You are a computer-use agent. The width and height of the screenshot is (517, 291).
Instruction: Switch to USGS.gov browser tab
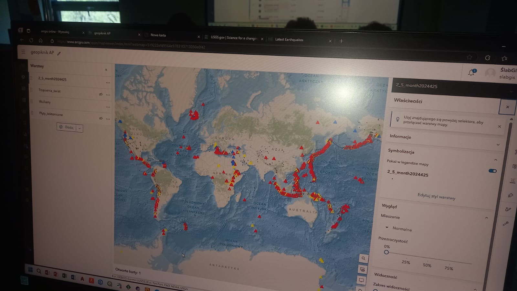click(x=233, y=38)
